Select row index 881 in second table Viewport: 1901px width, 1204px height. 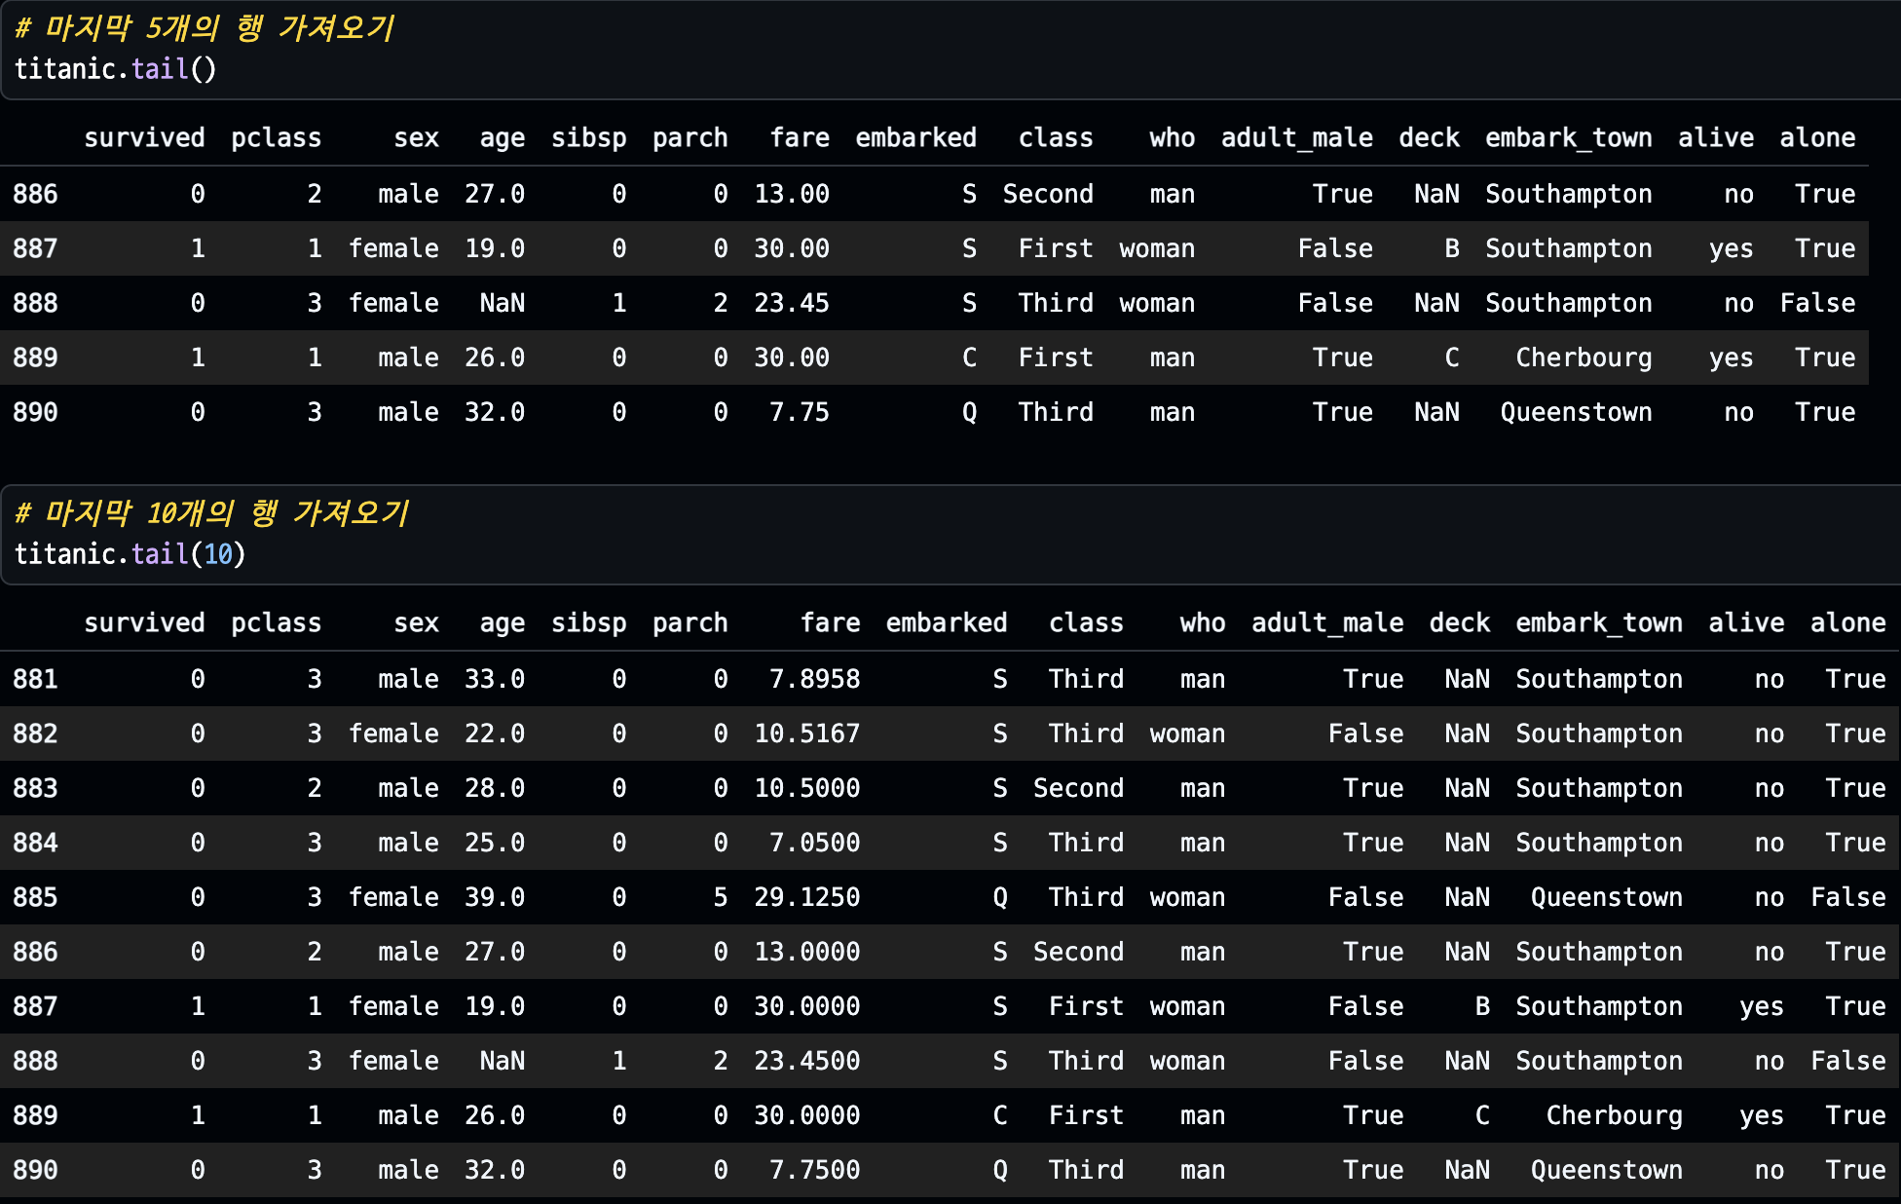35,679
